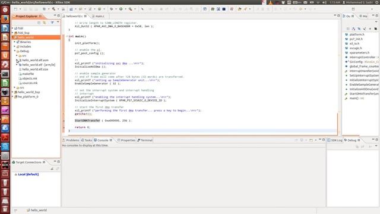This screenshot has height=214, width=380.
Task: Toggle Outline hide static members icon
Action: click(x=365, y=29)
